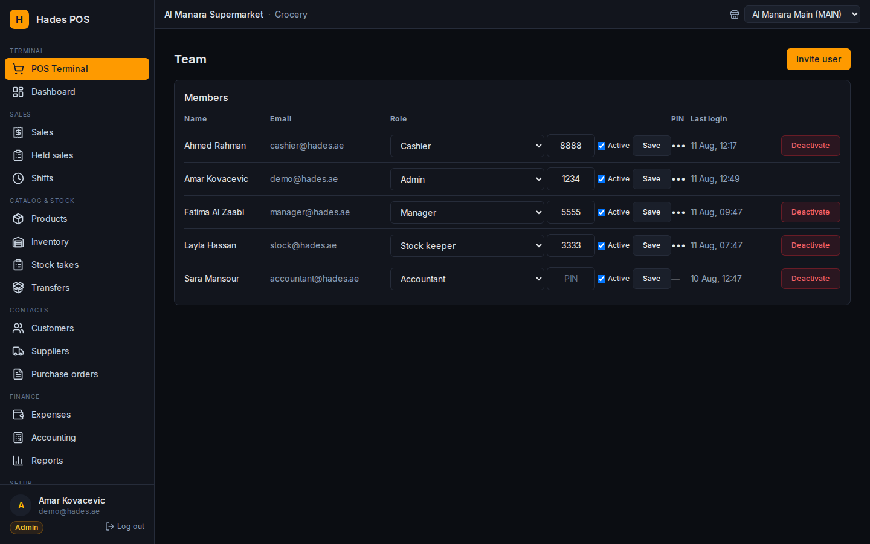This screenshot has height=544, width=870.
Task: Go to Accounting section
Action: click(x=77, y=438)
